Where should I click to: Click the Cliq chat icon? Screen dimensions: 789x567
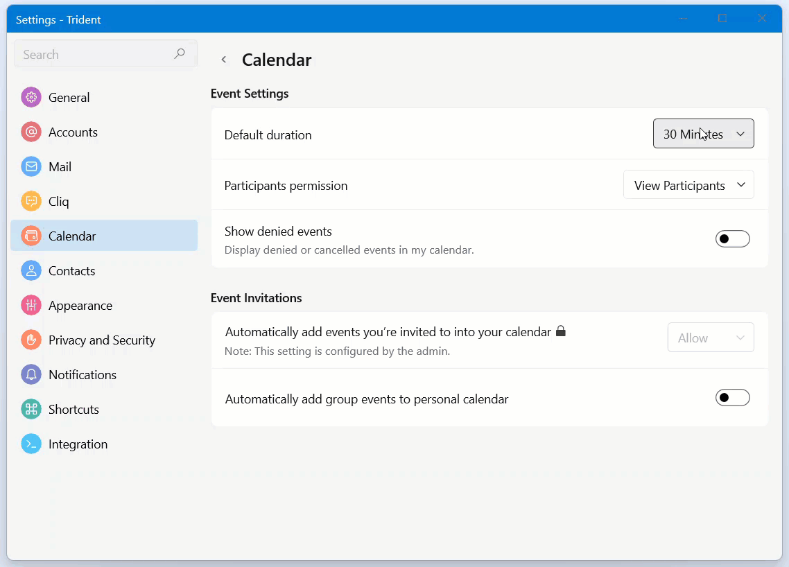tap(31, 202)
